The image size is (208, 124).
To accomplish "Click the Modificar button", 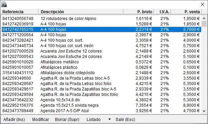I will (40, 119).
